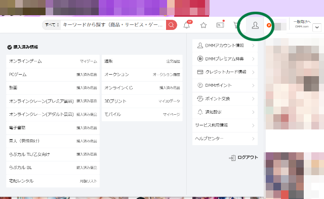Open オンラインくじ purchased row
The width and height of the screenshot is (324, 199).
(142, 88)
